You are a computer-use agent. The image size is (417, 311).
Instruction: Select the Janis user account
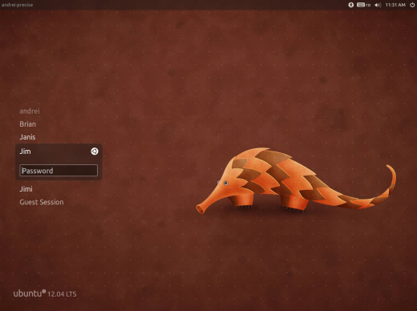27,137
